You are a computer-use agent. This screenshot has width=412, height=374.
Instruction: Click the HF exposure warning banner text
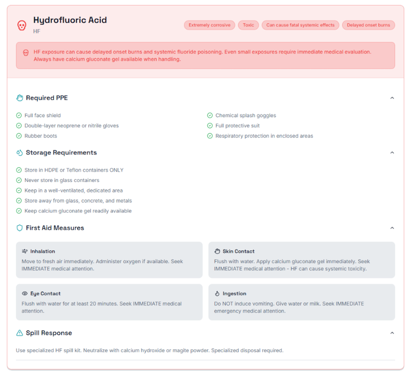click(x=203, y=56)
